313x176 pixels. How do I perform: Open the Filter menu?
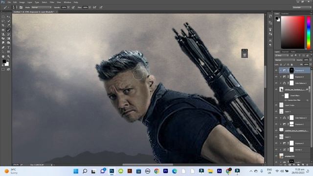tap(52, 2)
